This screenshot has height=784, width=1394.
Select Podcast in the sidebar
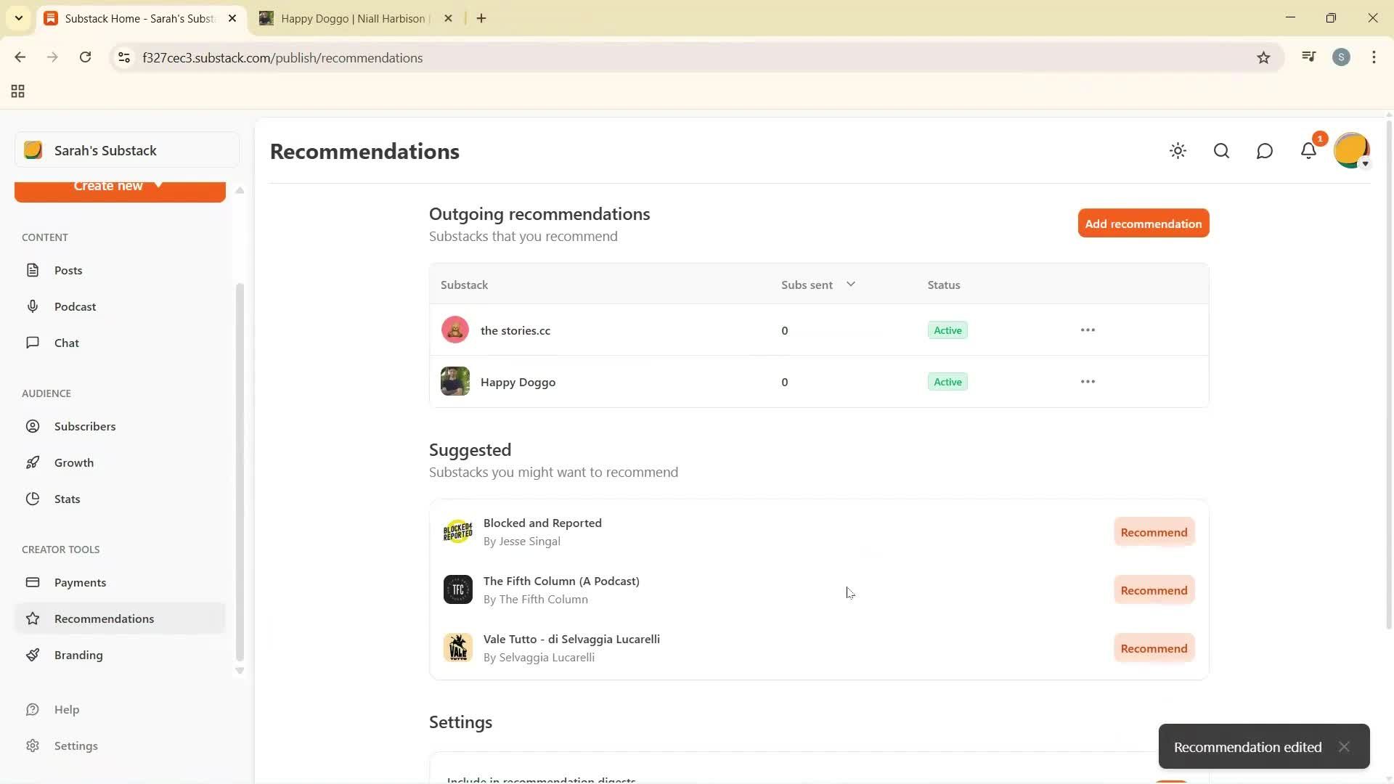click(75, 306)
